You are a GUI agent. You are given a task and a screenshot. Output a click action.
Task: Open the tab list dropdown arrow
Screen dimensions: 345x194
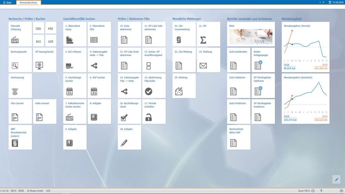tap(320, 2)
